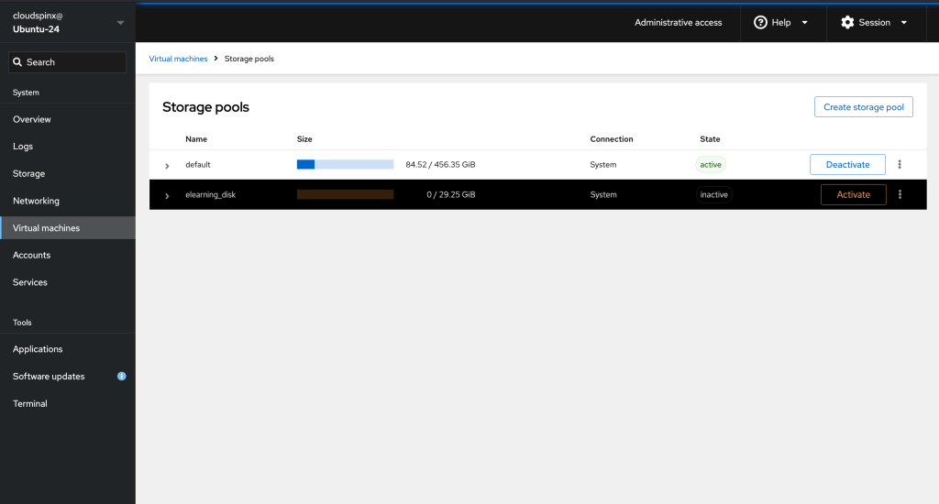Click the 0 / 29.25 GiB value

pyautogui.click(x=451, y=194)
